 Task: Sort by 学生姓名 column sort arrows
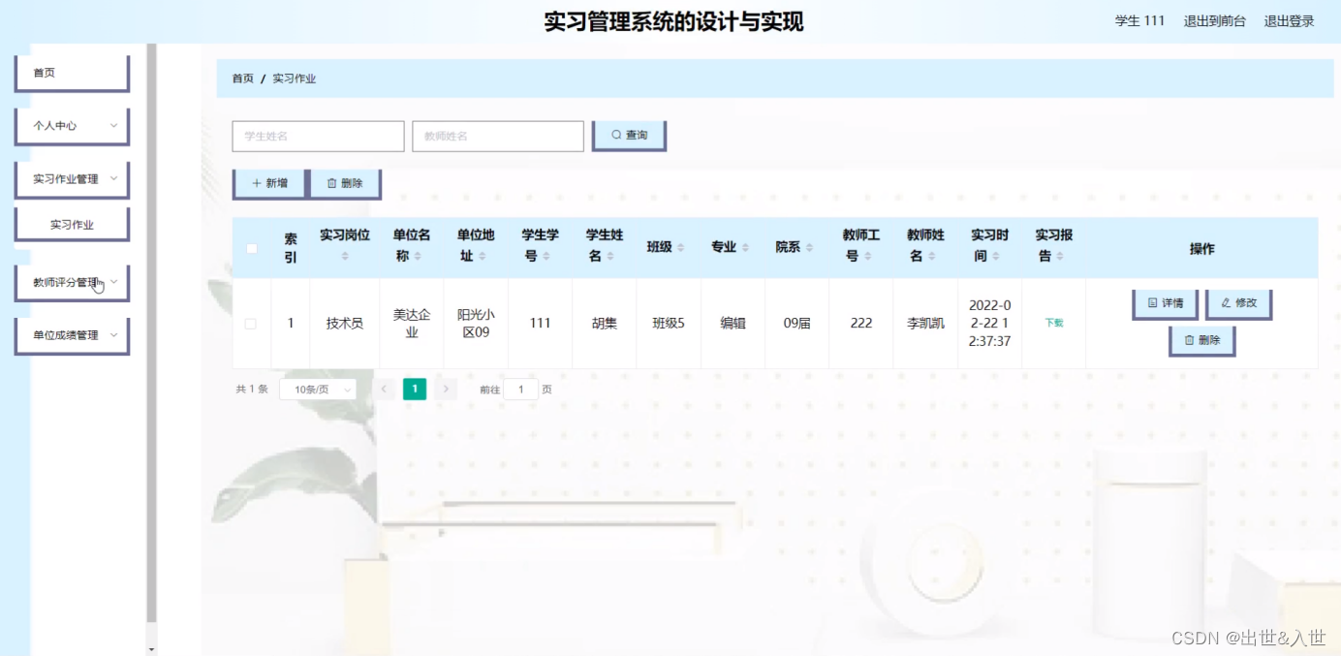[610, 257]
